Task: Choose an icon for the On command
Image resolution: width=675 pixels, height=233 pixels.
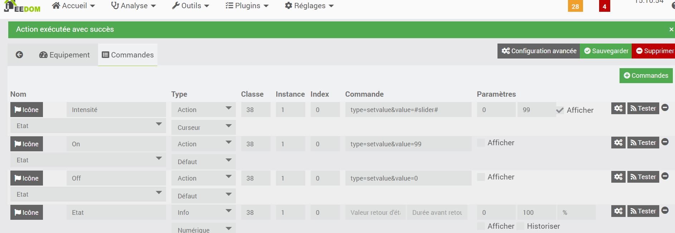Action: 26,144
